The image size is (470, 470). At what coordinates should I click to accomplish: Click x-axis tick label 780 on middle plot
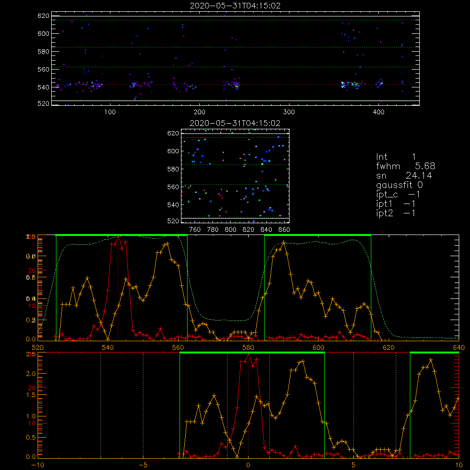tap(213, 230)
